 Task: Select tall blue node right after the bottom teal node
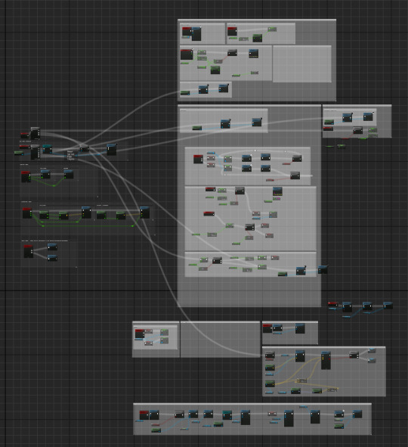point(246,418)
